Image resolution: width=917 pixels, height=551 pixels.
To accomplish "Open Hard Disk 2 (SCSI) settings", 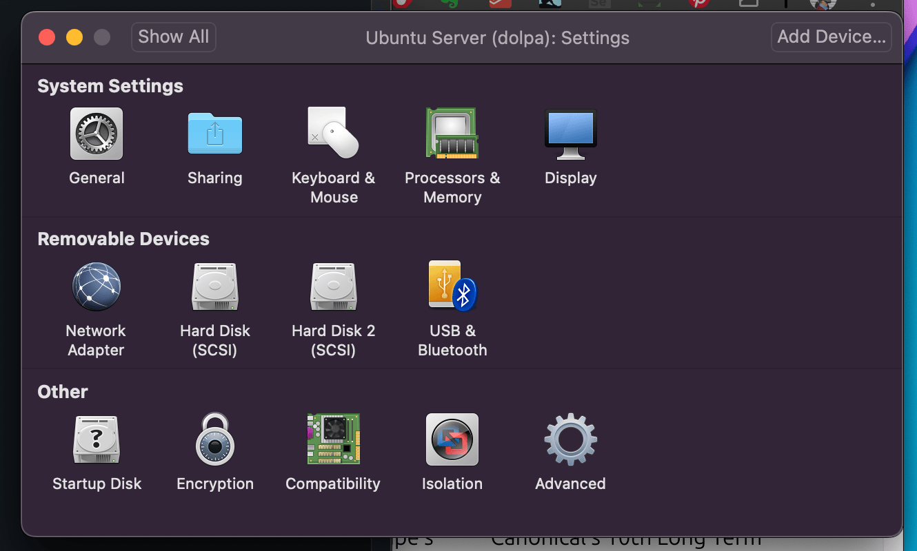I will coord(333,287).
